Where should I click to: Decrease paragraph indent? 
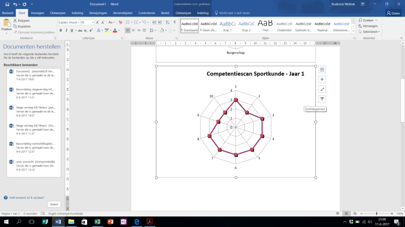tap(154, 22)
